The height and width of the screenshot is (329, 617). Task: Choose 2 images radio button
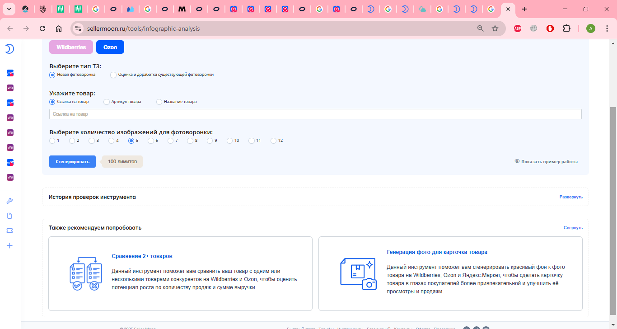tap(72, 141)
